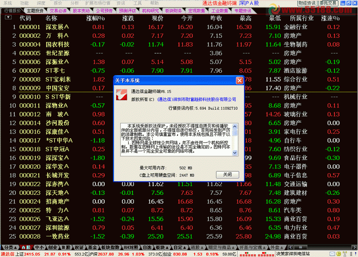Click the 委托交易 button at top right
Screen dimensions: 358x257
pos(328,3)
